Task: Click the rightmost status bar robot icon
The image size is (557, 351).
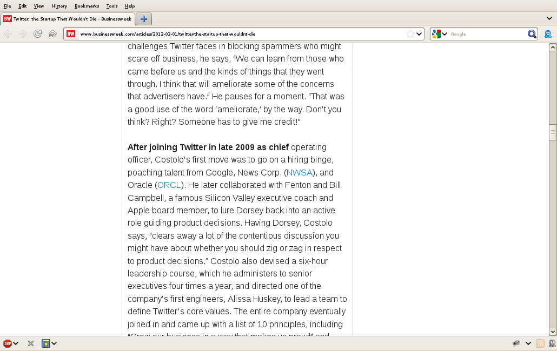Action: 552,343
